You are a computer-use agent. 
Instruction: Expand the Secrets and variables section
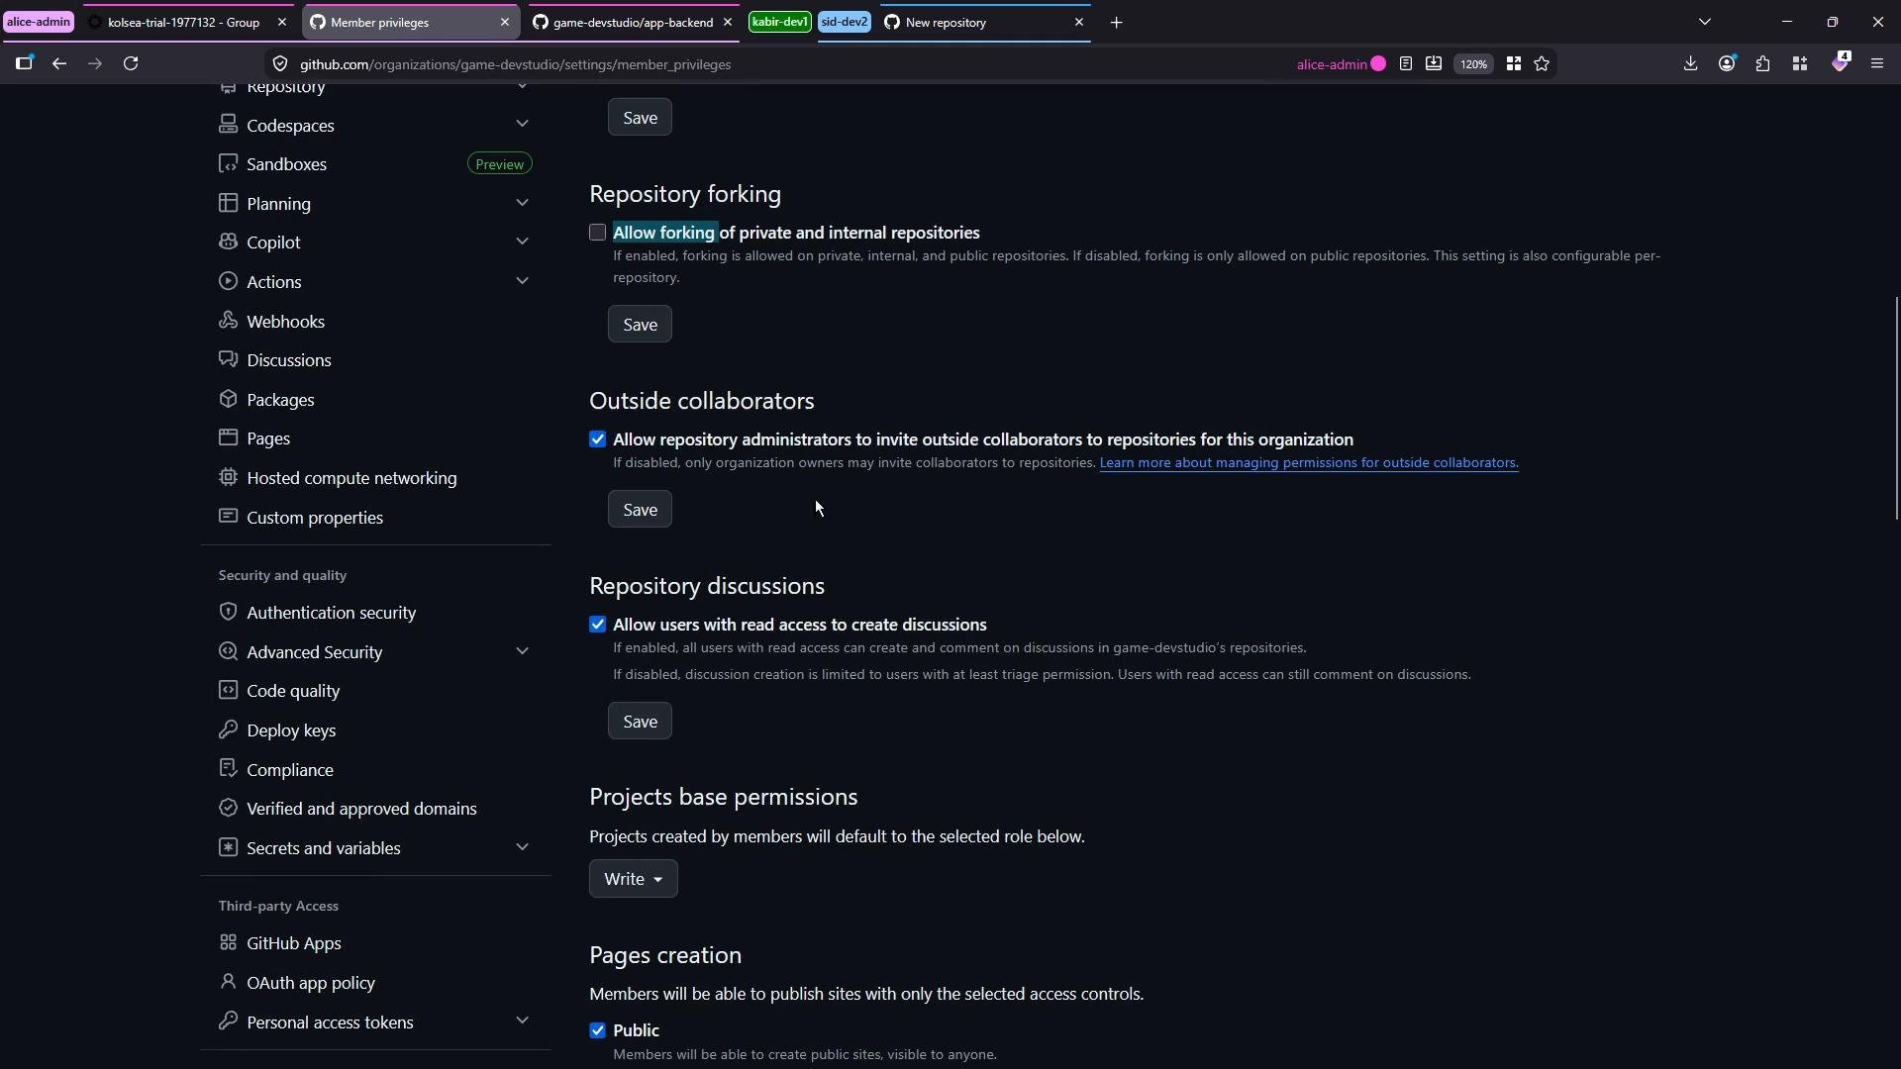pos(522,847)
